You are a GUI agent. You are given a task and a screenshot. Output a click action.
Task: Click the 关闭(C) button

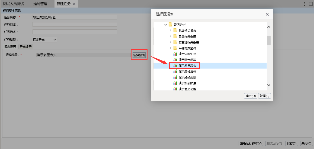tap(306, 143)
